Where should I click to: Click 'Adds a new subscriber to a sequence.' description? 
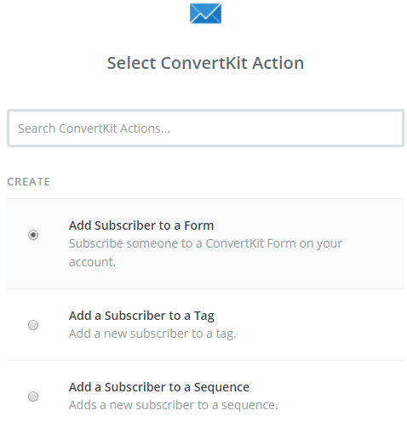pos(173,405)
